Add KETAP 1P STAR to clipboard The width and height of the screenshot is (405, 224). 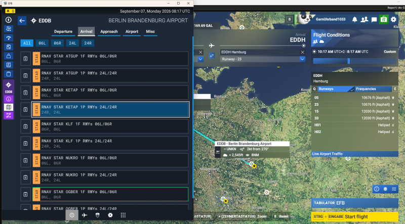click(26, 109)
